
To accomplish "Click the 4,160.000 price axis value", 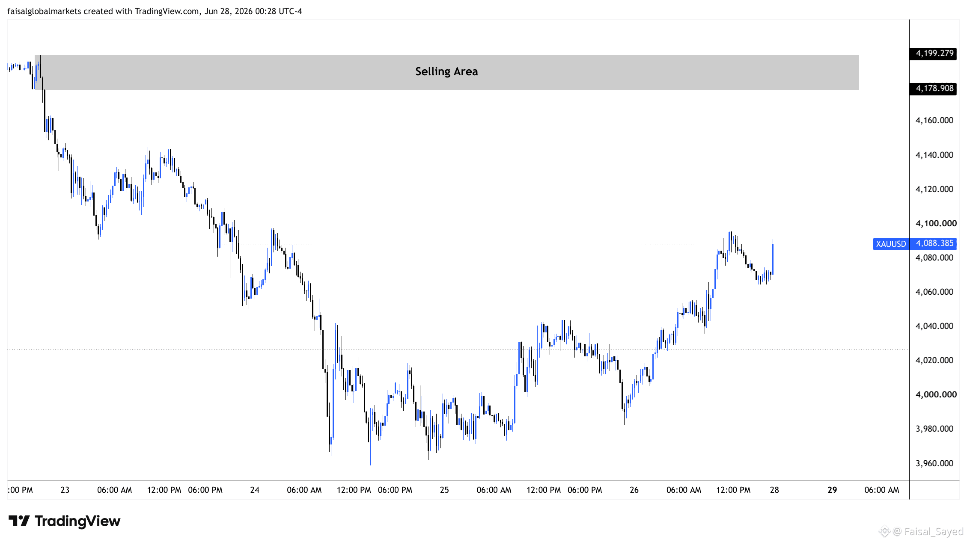I will (934, 121).
